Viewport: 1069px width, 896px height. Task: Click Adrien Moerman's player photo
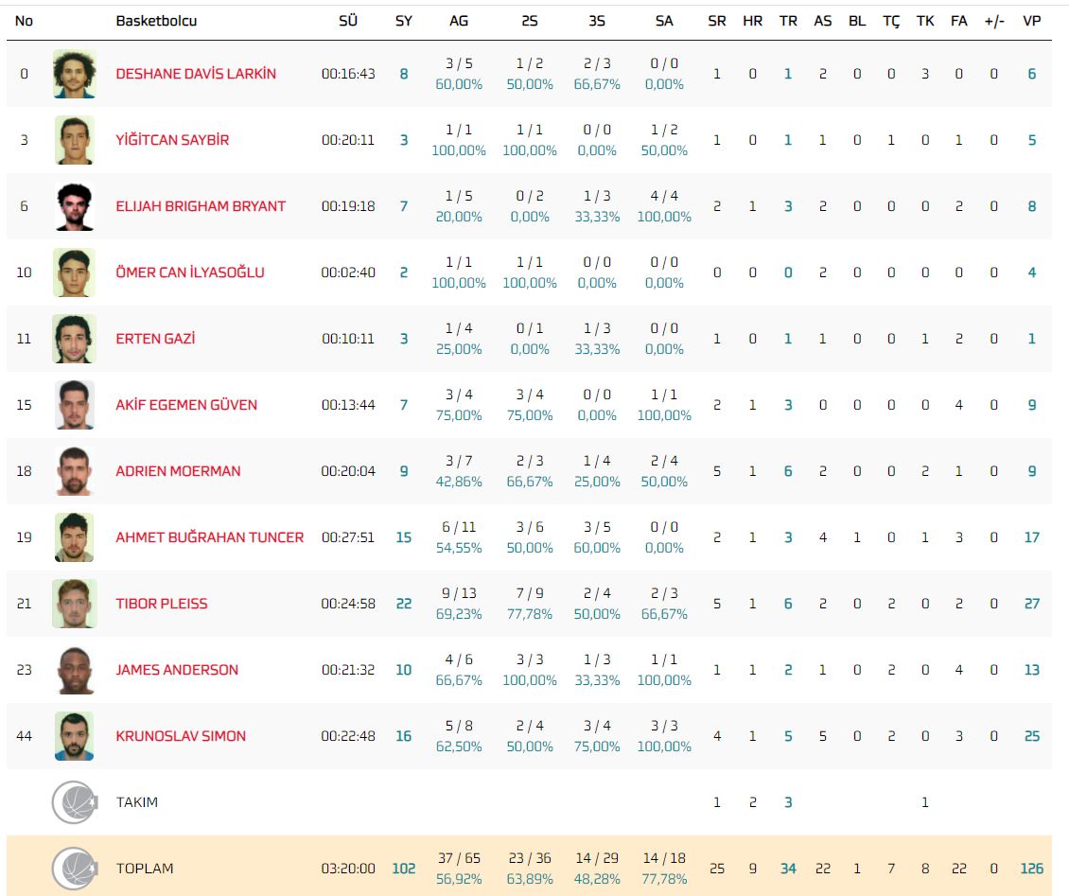pyautogui.click(x=74, y=471)
